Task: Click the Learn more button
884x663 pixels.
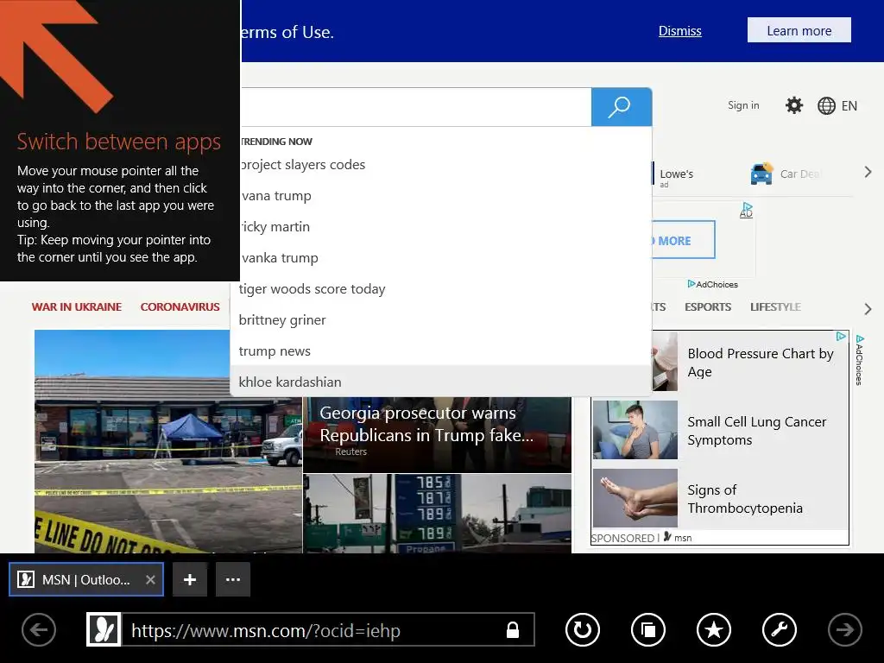Action: tap(799, 30)
